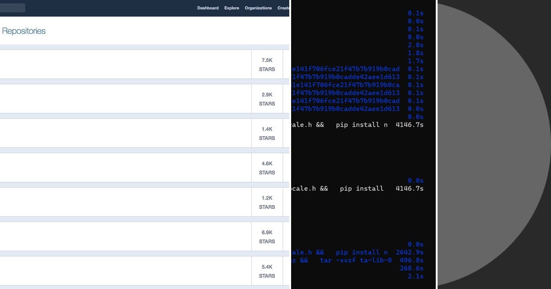Click the 1.4K STARS label

point(266,133)
